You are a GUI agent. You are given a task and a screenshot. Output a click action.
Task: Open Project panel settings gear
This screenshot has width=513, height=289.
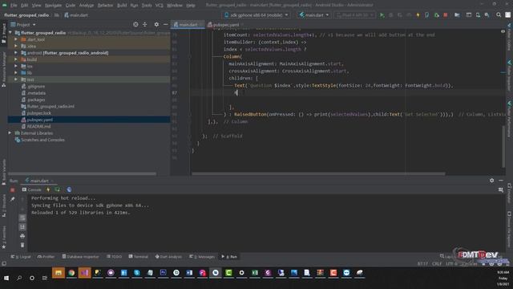click(156, 25)
